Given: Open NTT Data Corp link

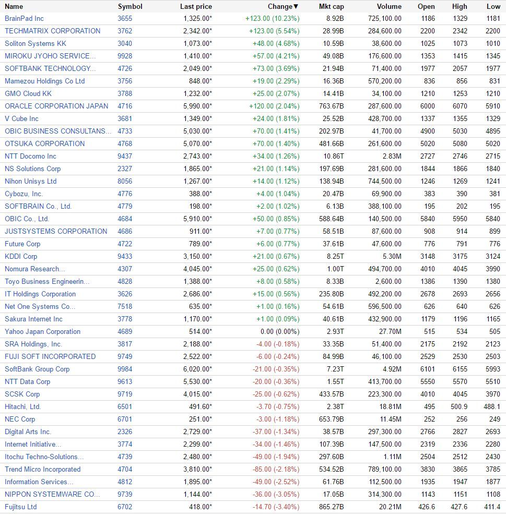Looking at the screenshot, I should 27,381.
